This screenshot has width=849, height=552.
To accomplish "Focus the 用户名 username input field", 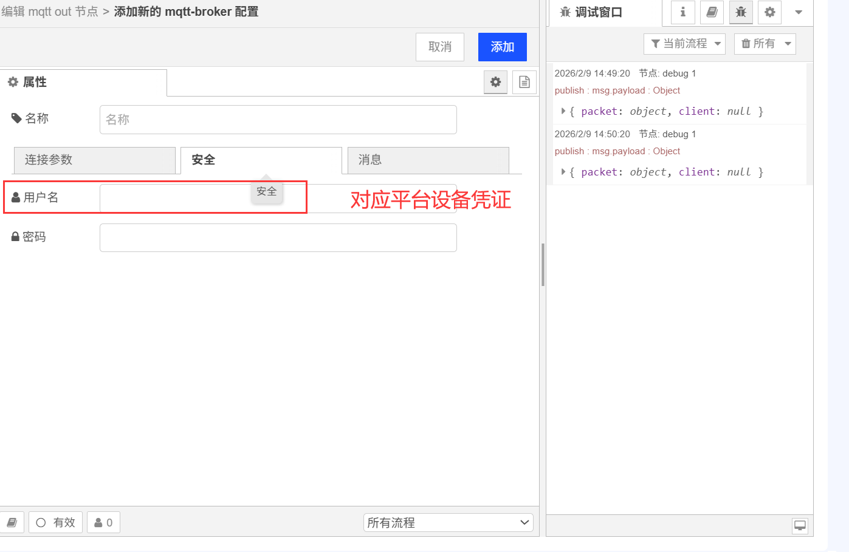I will [x=278, y=199].
